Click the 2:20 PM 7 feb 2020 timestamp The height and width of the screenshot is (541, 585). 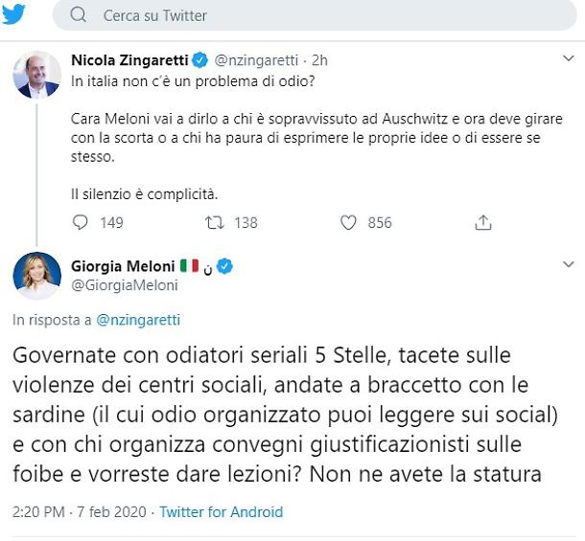(x=80, y=511)
